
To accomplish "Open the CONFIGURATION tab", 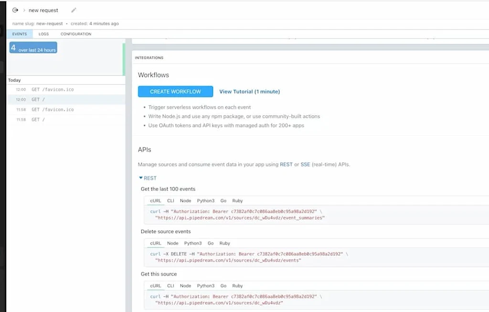I will click(x=75, y=34).
